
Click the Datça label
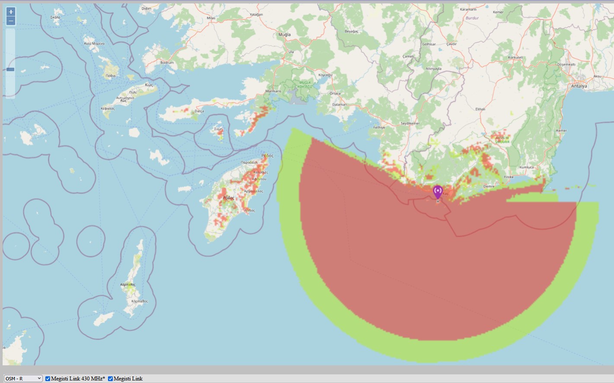(199, 111)
